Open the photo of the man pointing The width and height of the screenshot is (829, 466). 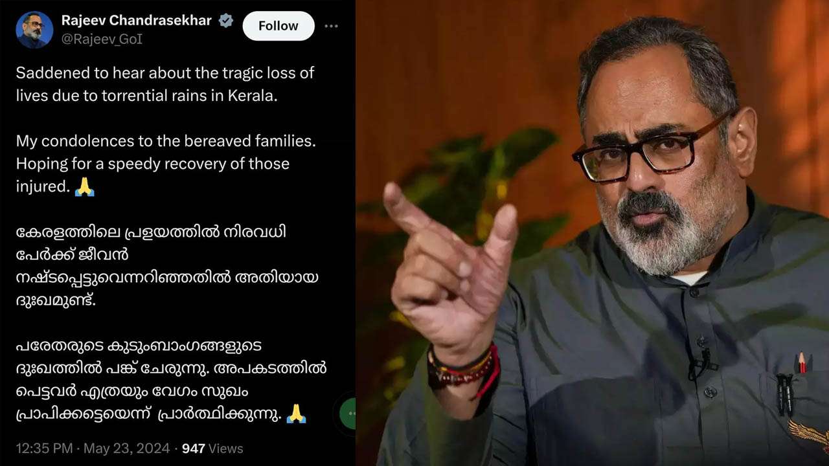coord(592,233)
